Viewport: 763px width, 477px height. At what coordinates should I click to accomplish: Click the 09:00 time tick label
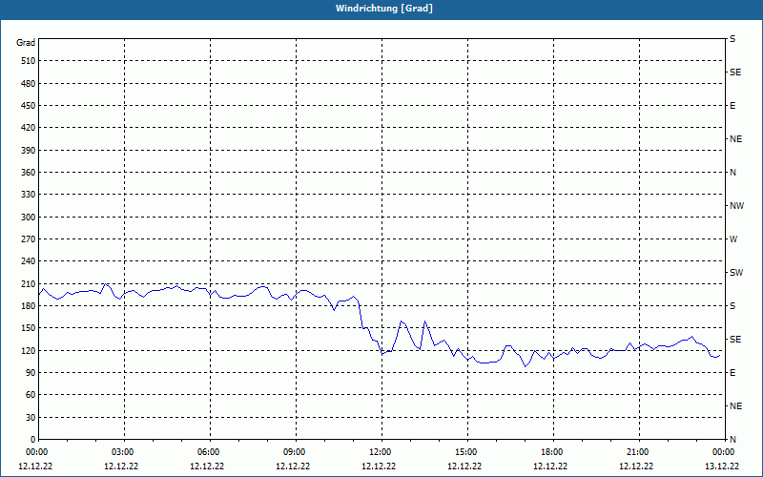click(x=296, y=452)
